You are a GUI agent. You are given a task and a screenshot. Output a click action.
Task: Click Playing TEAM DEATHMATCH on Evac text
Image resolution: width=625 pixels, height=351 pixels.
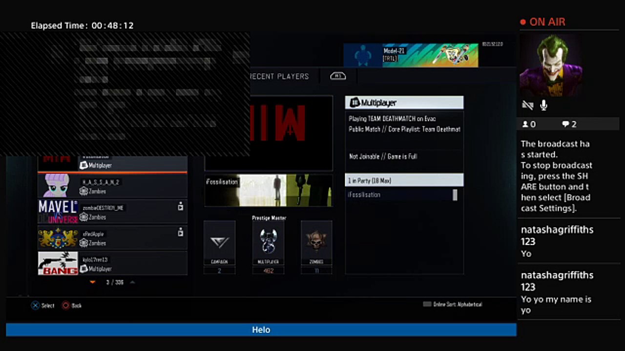[x=392, y=118]
